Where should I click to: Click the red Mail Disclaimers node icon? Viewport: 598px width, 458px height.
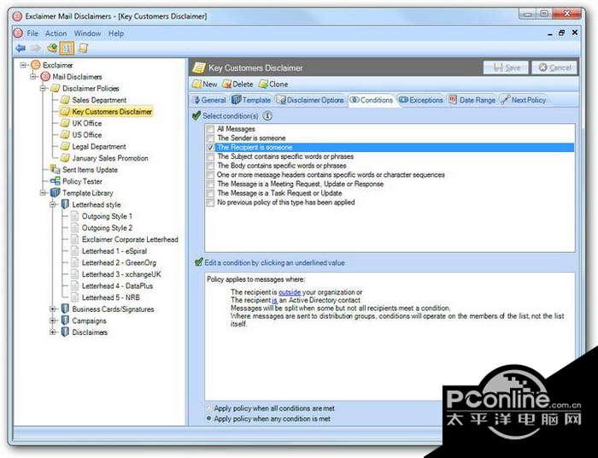click(x=45, y=77)
